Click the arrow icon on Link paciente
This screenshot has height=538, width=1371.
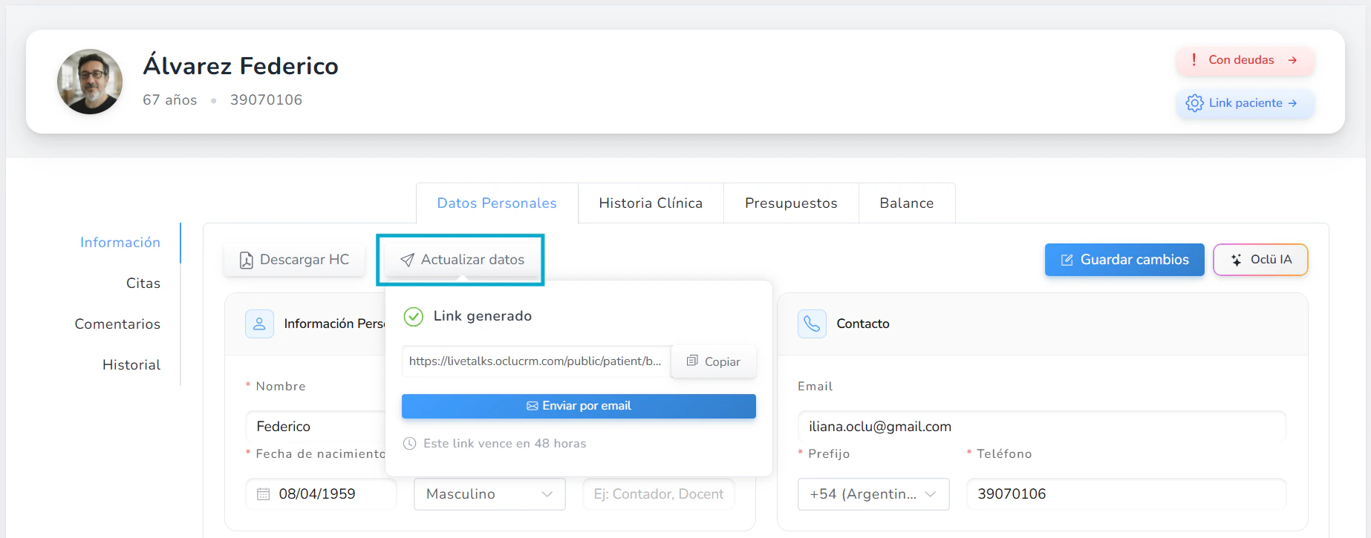tap(1292, 103)
